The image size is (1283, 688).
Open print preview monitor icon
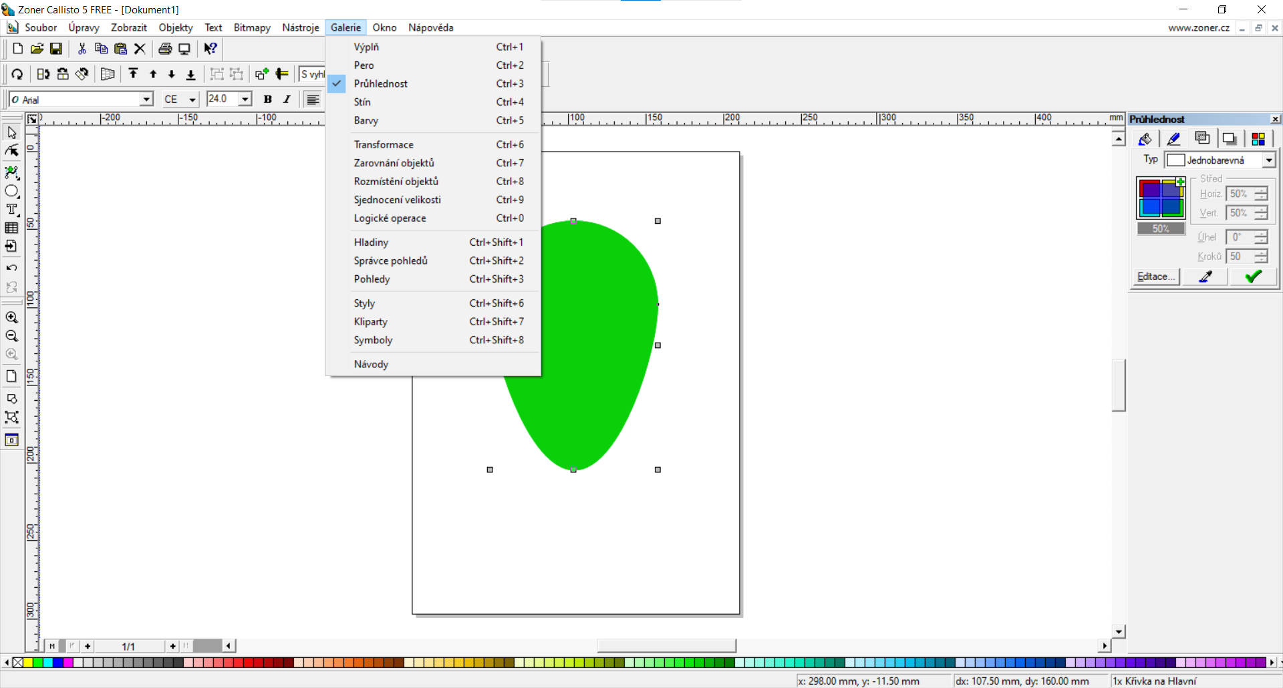(x=184, y=49)
